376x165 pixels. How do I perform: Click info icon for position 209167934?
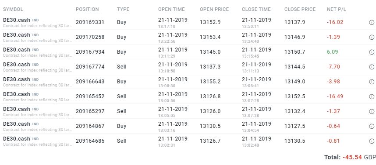[x=372, y=52]
